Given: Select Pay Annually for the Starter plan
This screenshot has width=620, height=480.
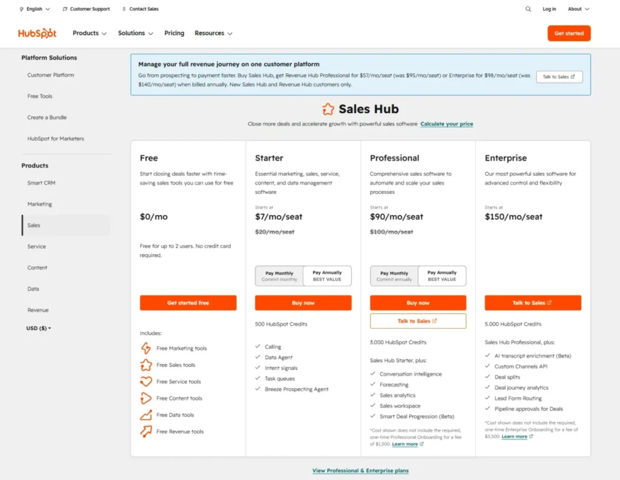Looking at the screenshot, I should point(327,275).
